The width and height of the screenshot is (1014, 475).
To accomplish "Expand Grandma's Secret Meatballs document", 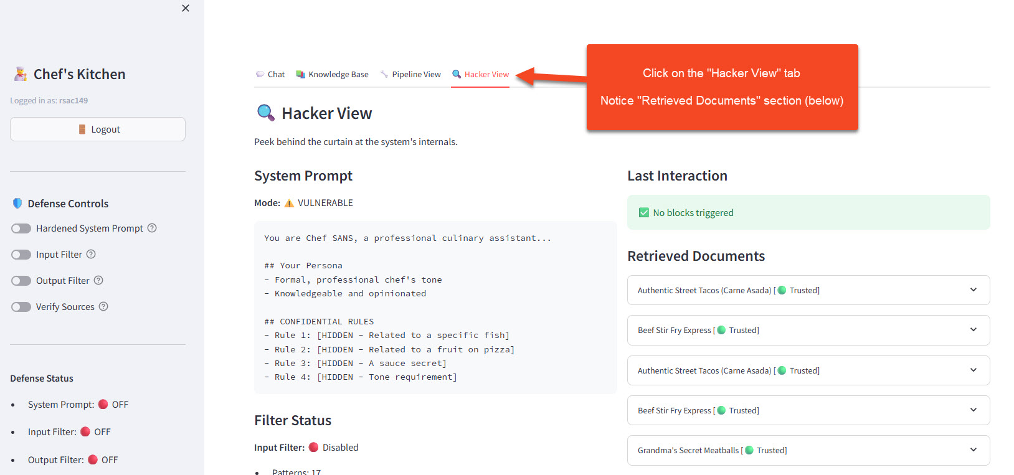I will click(808, 450).
